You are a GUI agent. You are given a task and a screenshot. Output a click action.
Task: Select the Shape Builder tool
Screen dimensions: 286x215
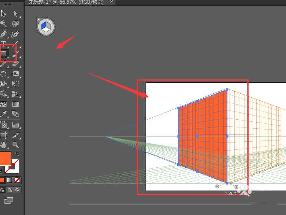(4, 94)
